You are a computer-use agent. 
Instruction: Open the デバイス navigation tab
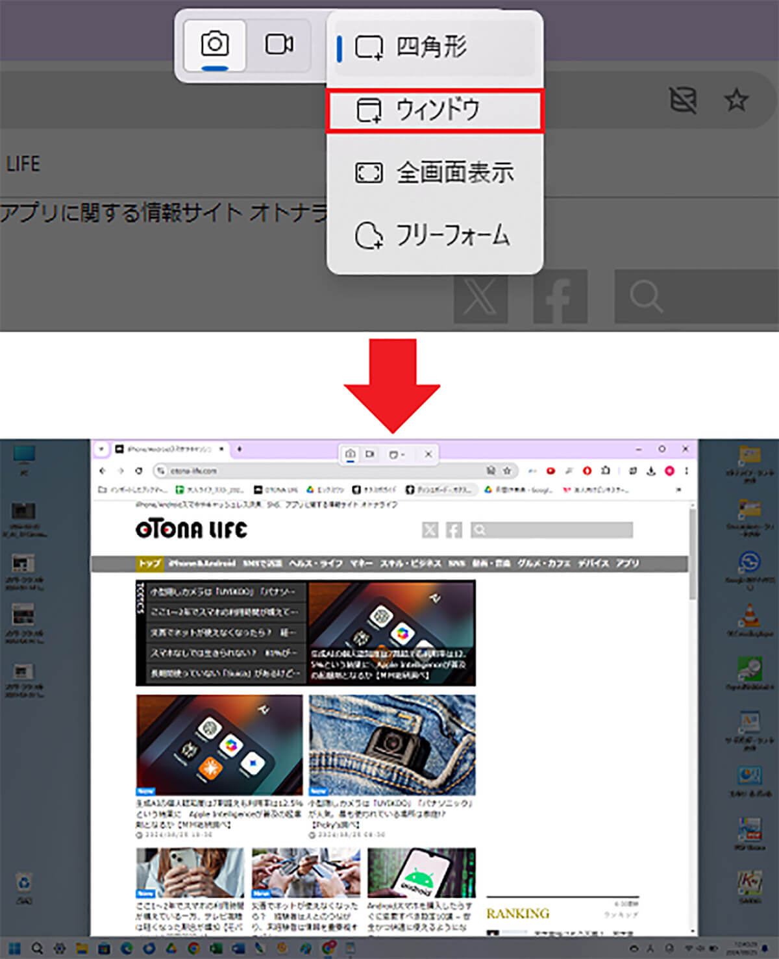(593, 564)
